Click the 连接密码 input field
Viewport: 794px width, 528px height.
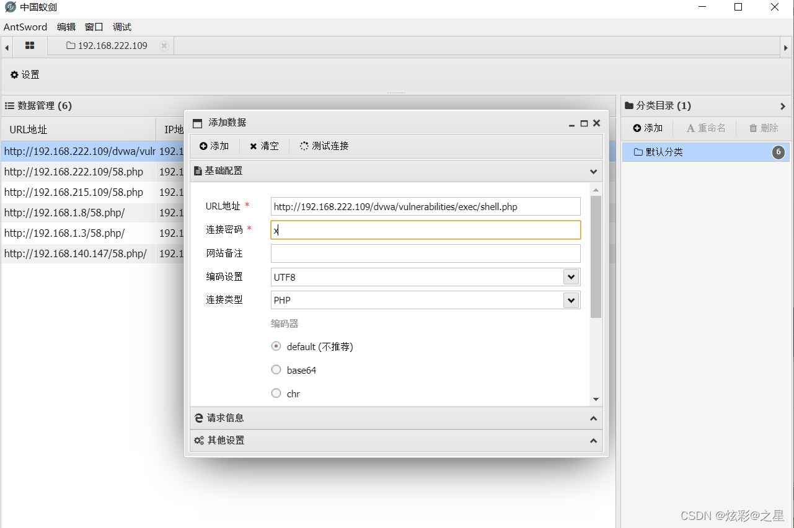point(426,230)
